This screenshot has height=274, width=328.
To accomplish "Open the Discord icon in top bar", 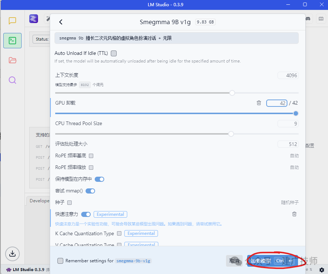I will [308, 19].
